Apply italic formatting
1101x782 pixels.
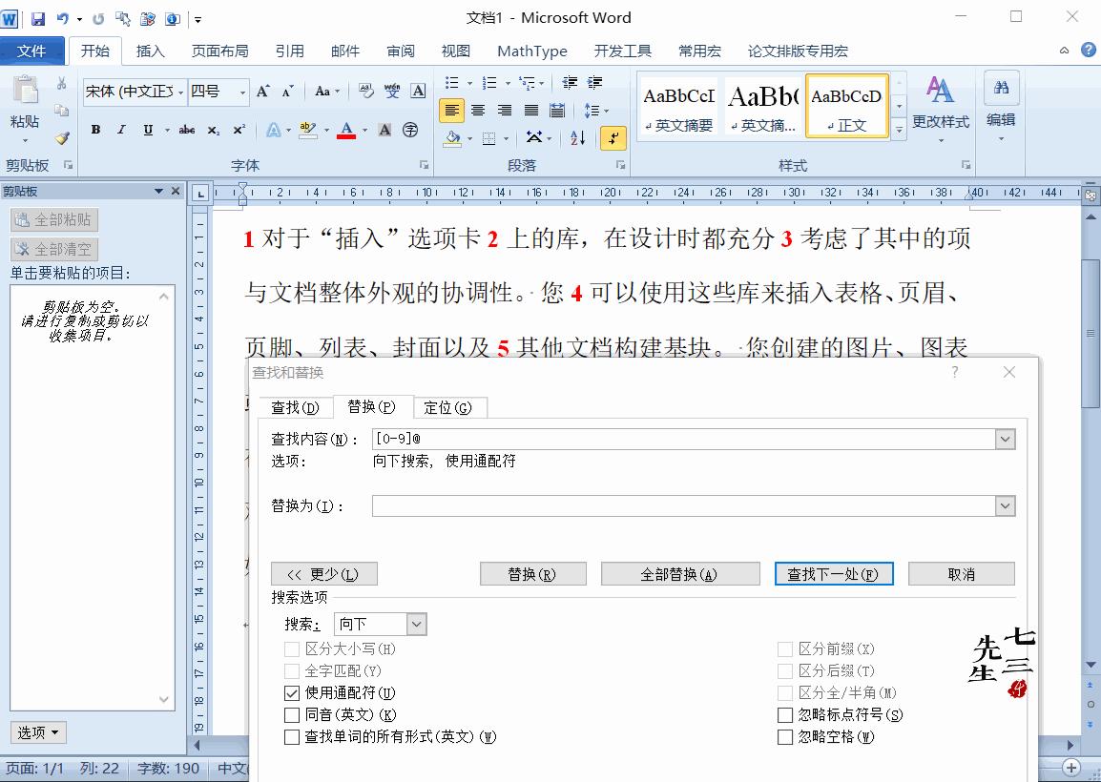point(121,130)
